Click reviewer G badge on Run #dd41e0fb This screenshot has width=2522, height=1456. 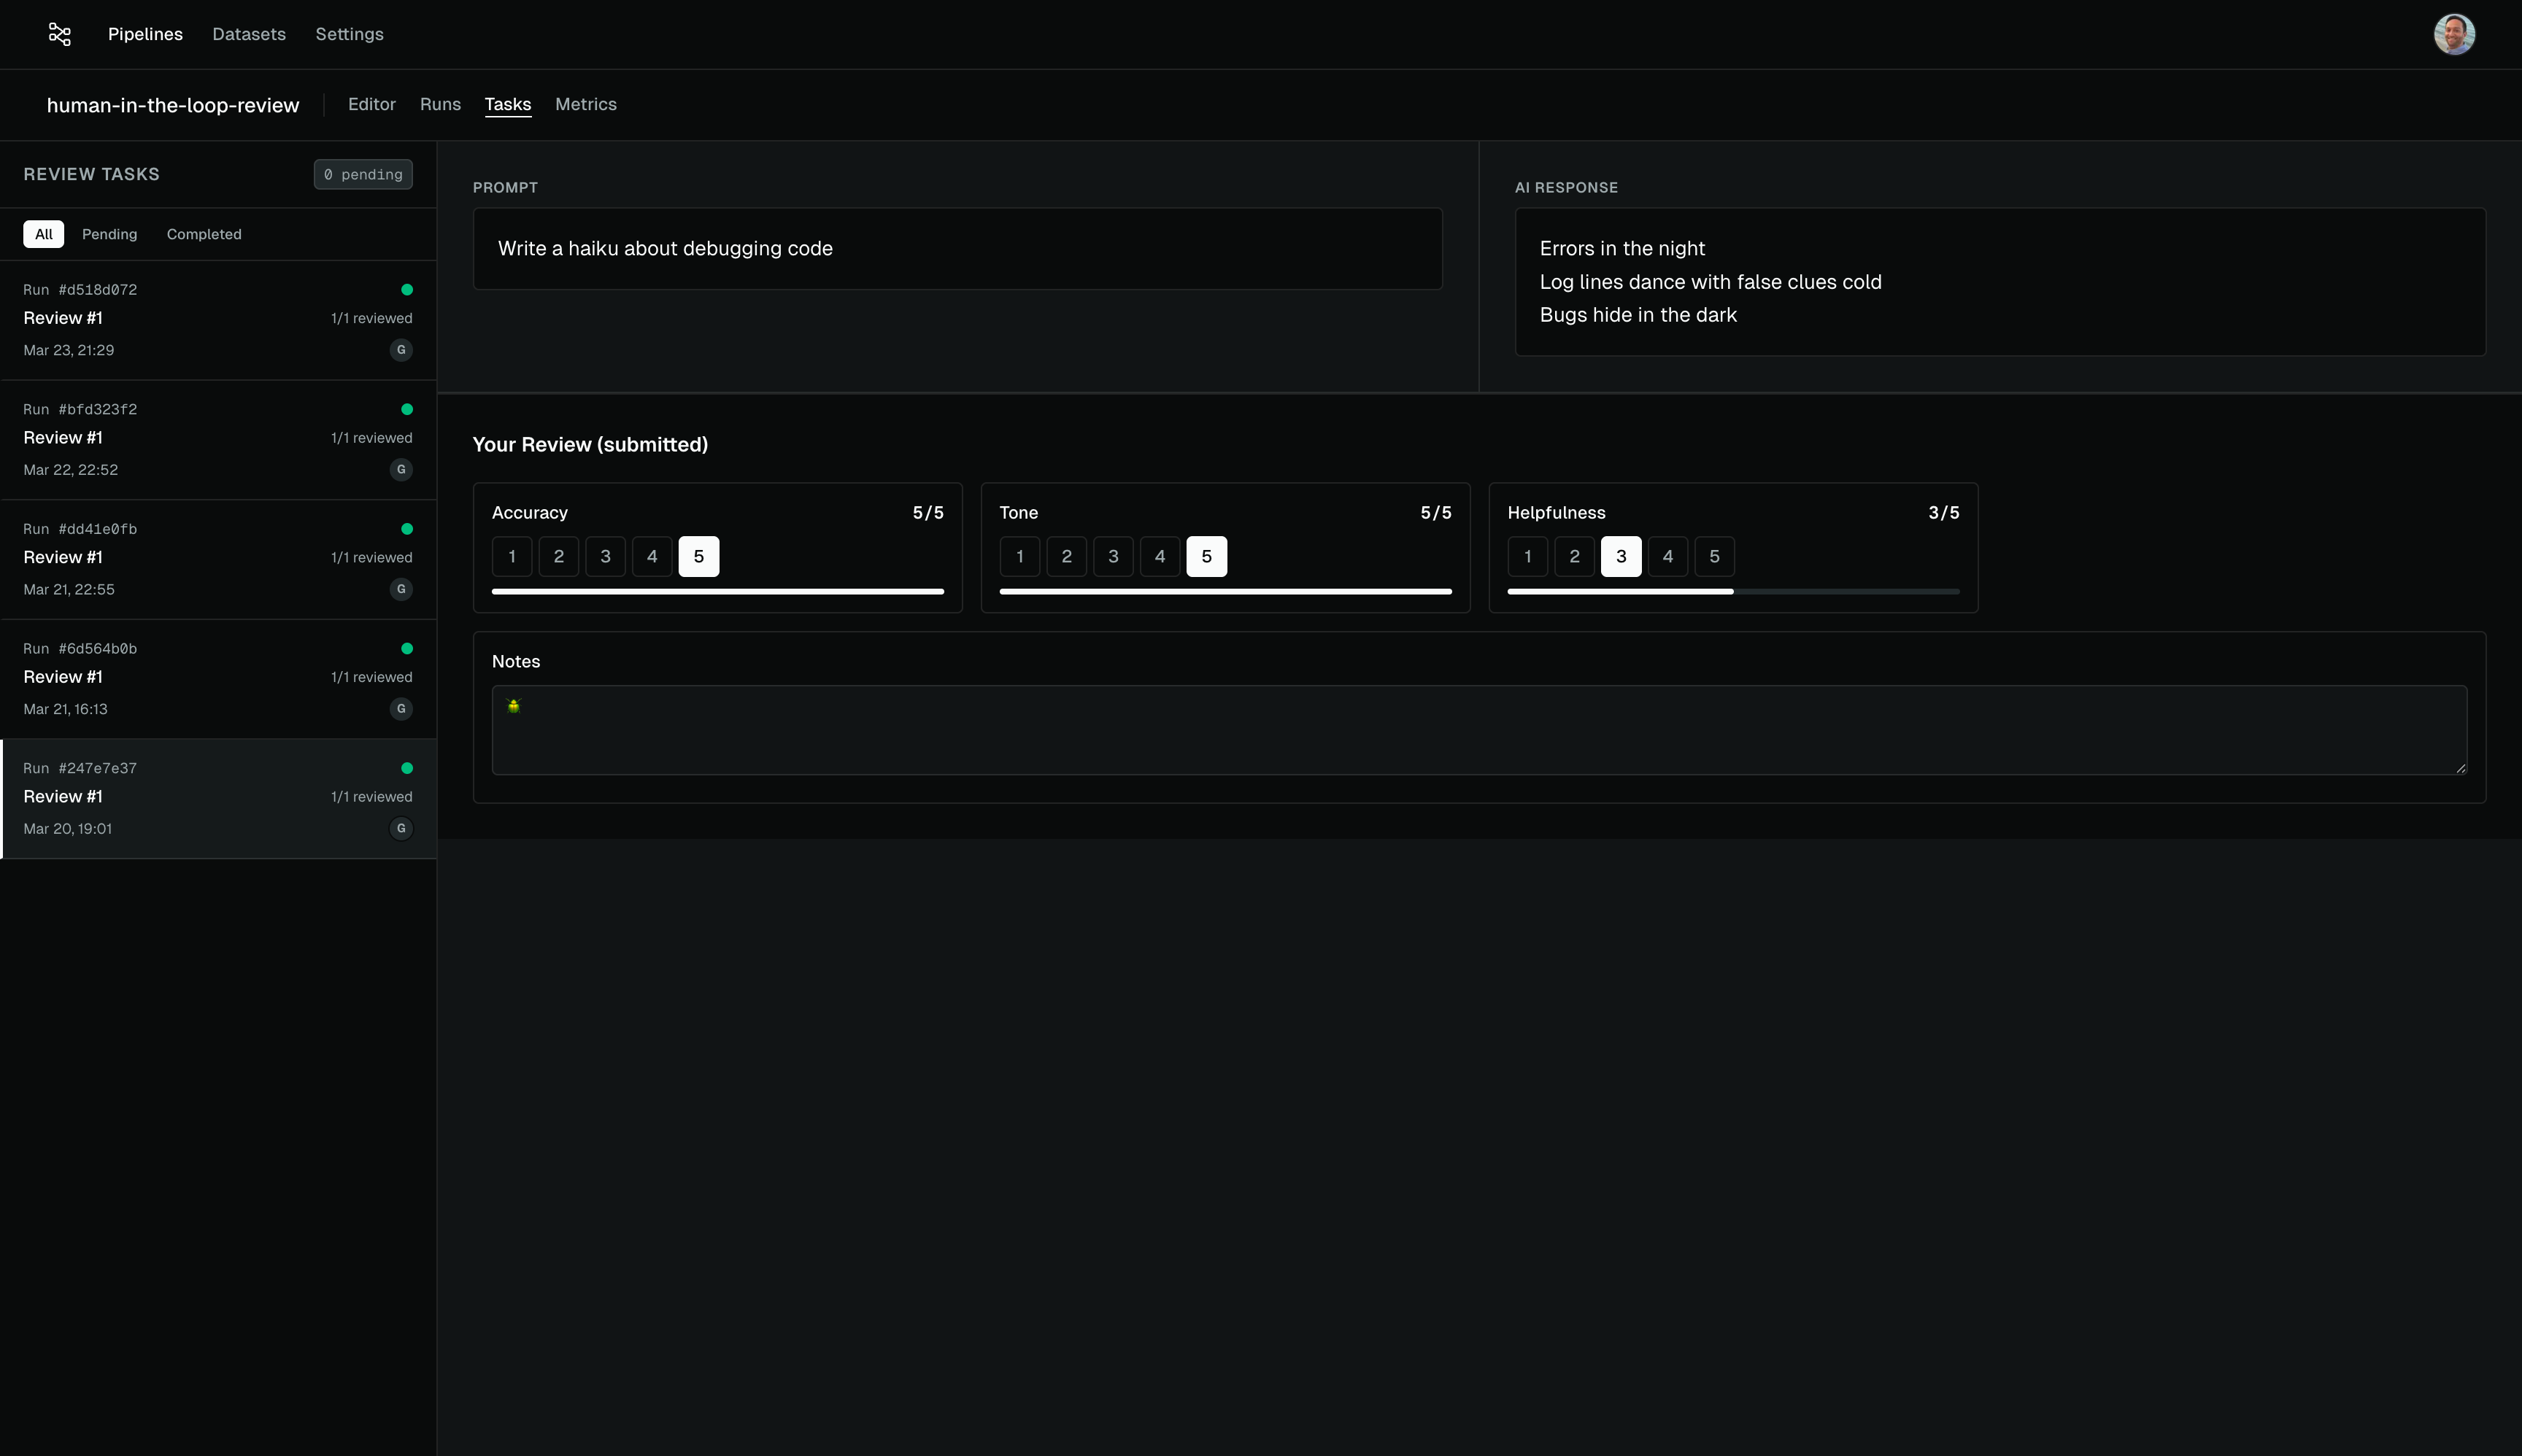tap(401, 589)
